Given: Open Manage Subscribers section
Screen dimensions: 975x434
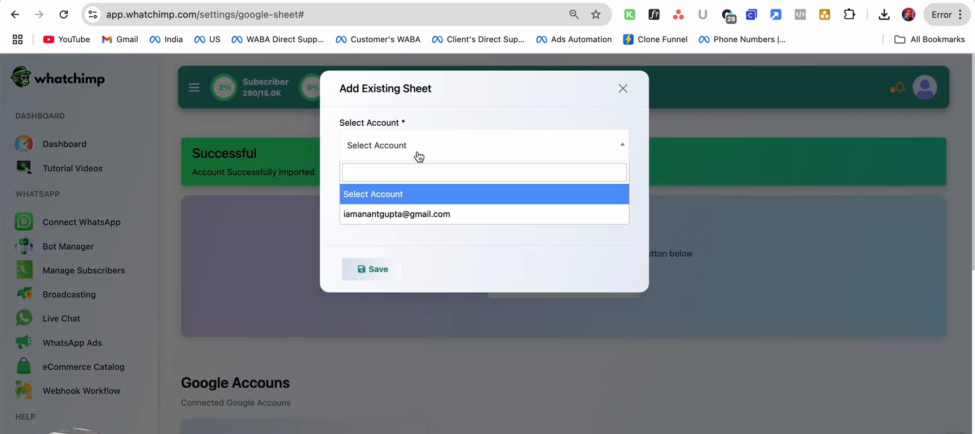Looking at the screenshot, I should point(70,271).
